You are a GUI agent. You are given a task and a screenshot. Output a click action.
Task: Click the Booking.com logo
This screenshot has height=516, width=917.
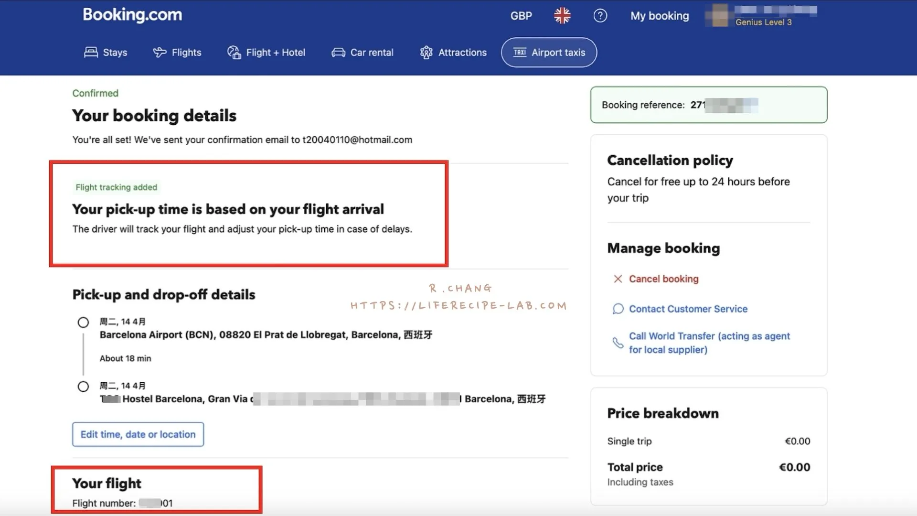pos(132,15)
